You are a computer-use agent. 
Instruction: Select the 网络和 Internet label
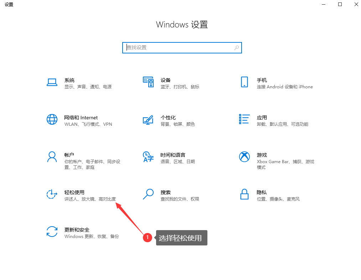pyautogui.click(x=81, y=118)
